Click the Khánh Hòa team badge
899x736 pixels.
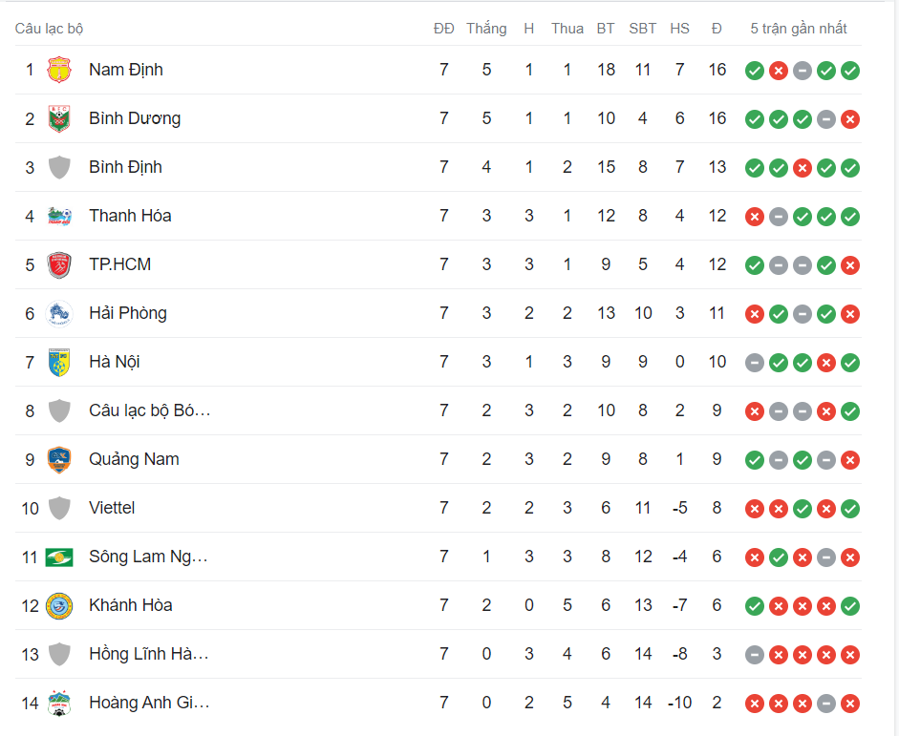(x=60, y=605)
